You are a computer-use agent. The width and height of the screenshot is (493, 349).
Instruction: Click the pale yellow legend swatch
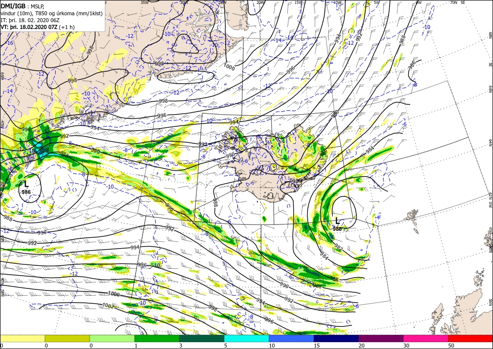[22, 338]
